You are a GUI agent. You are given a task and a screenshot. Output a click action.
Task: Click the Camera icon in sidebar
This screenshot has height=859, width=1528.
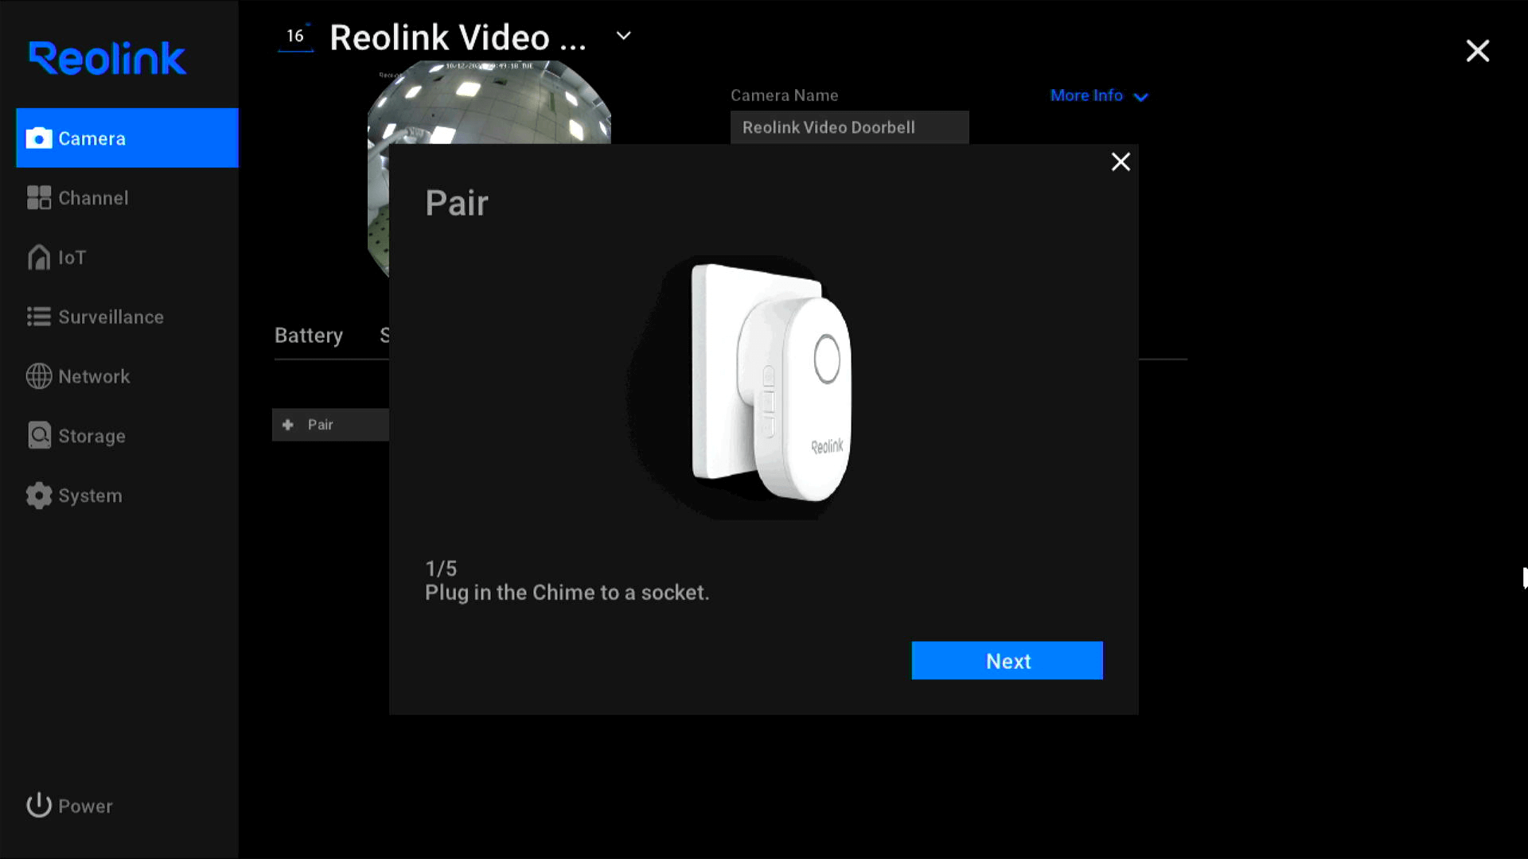click(x=39, y=138)
